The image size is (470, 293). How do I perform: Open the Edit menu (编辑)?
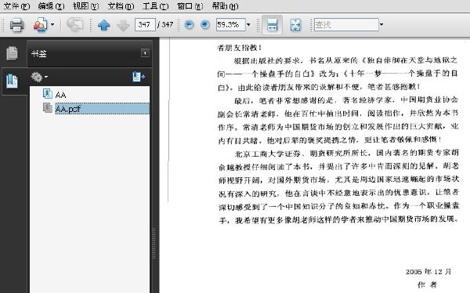(51, 6)
